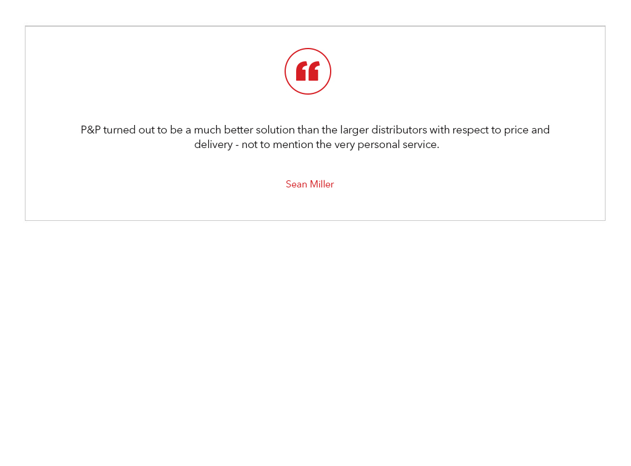This screenshot has height=466, width=631.
Task: Click the word "solution" in the testimonial
Action: (275, 130)
